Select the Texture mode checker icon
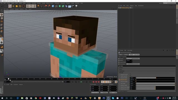The image size is (178, 100). pyautogui.click(x=2, y=18)
